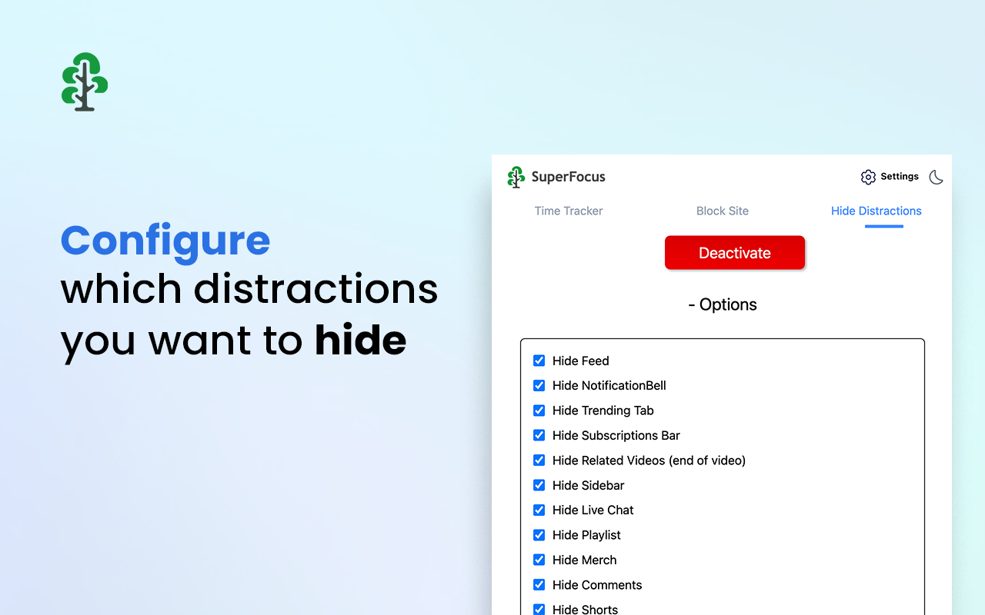This screenshot has height=615, width=985.
Task: Uncheck the Hide Feed checkbox
Action: pyautogui.click(x=539, y=361)
